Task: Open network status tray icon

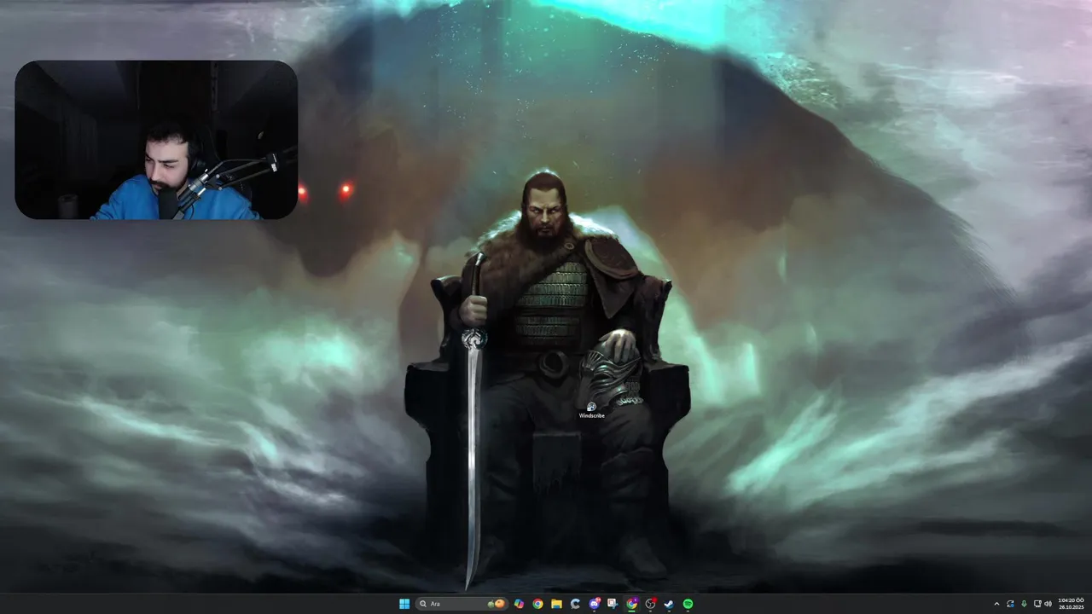Action: 1037,604
